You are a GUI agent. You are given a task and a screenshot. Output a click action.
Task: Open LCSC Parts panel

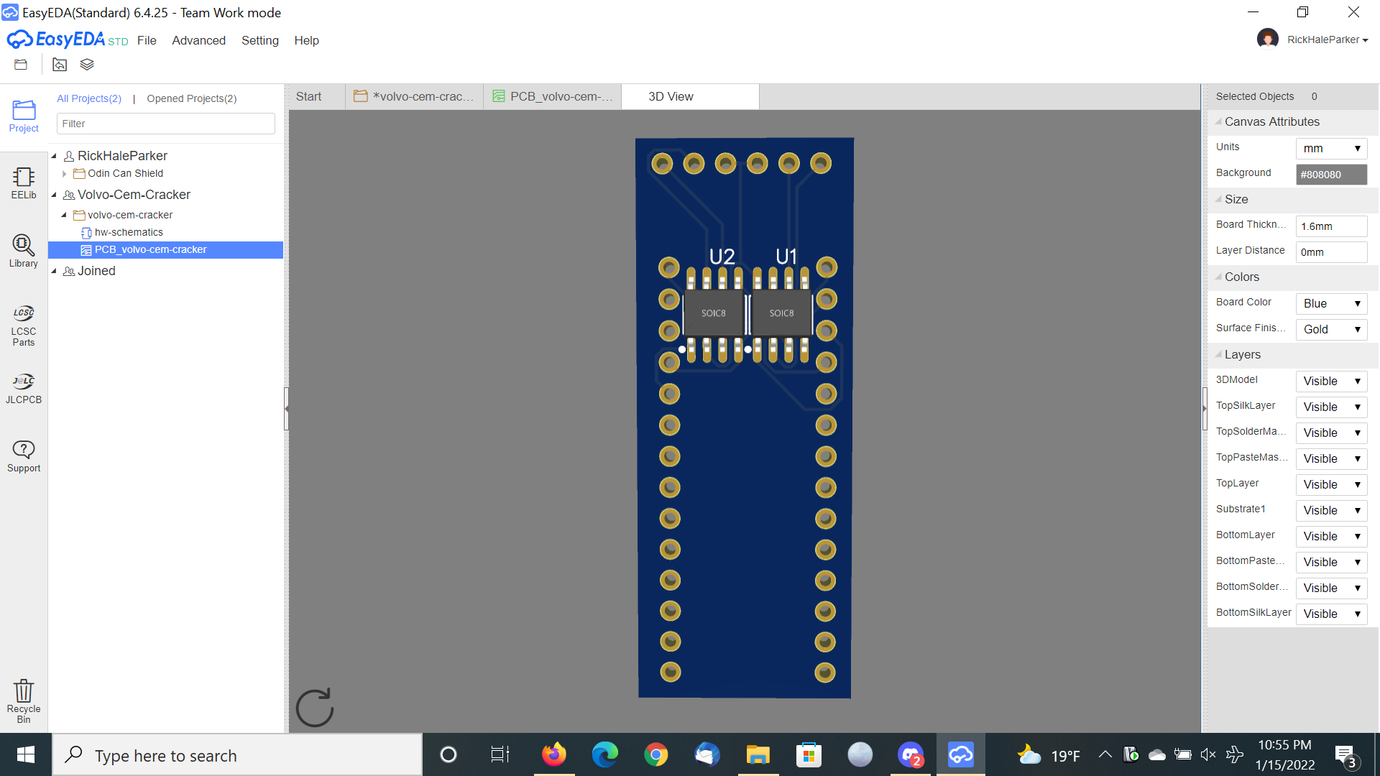pyautogui.click(x=23, y=325)
